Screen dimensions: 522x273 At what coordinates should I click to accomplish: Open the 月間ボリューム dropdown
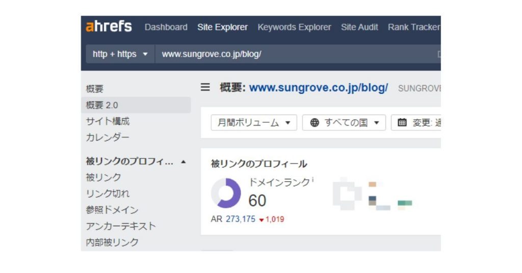[x=254, y=123]
